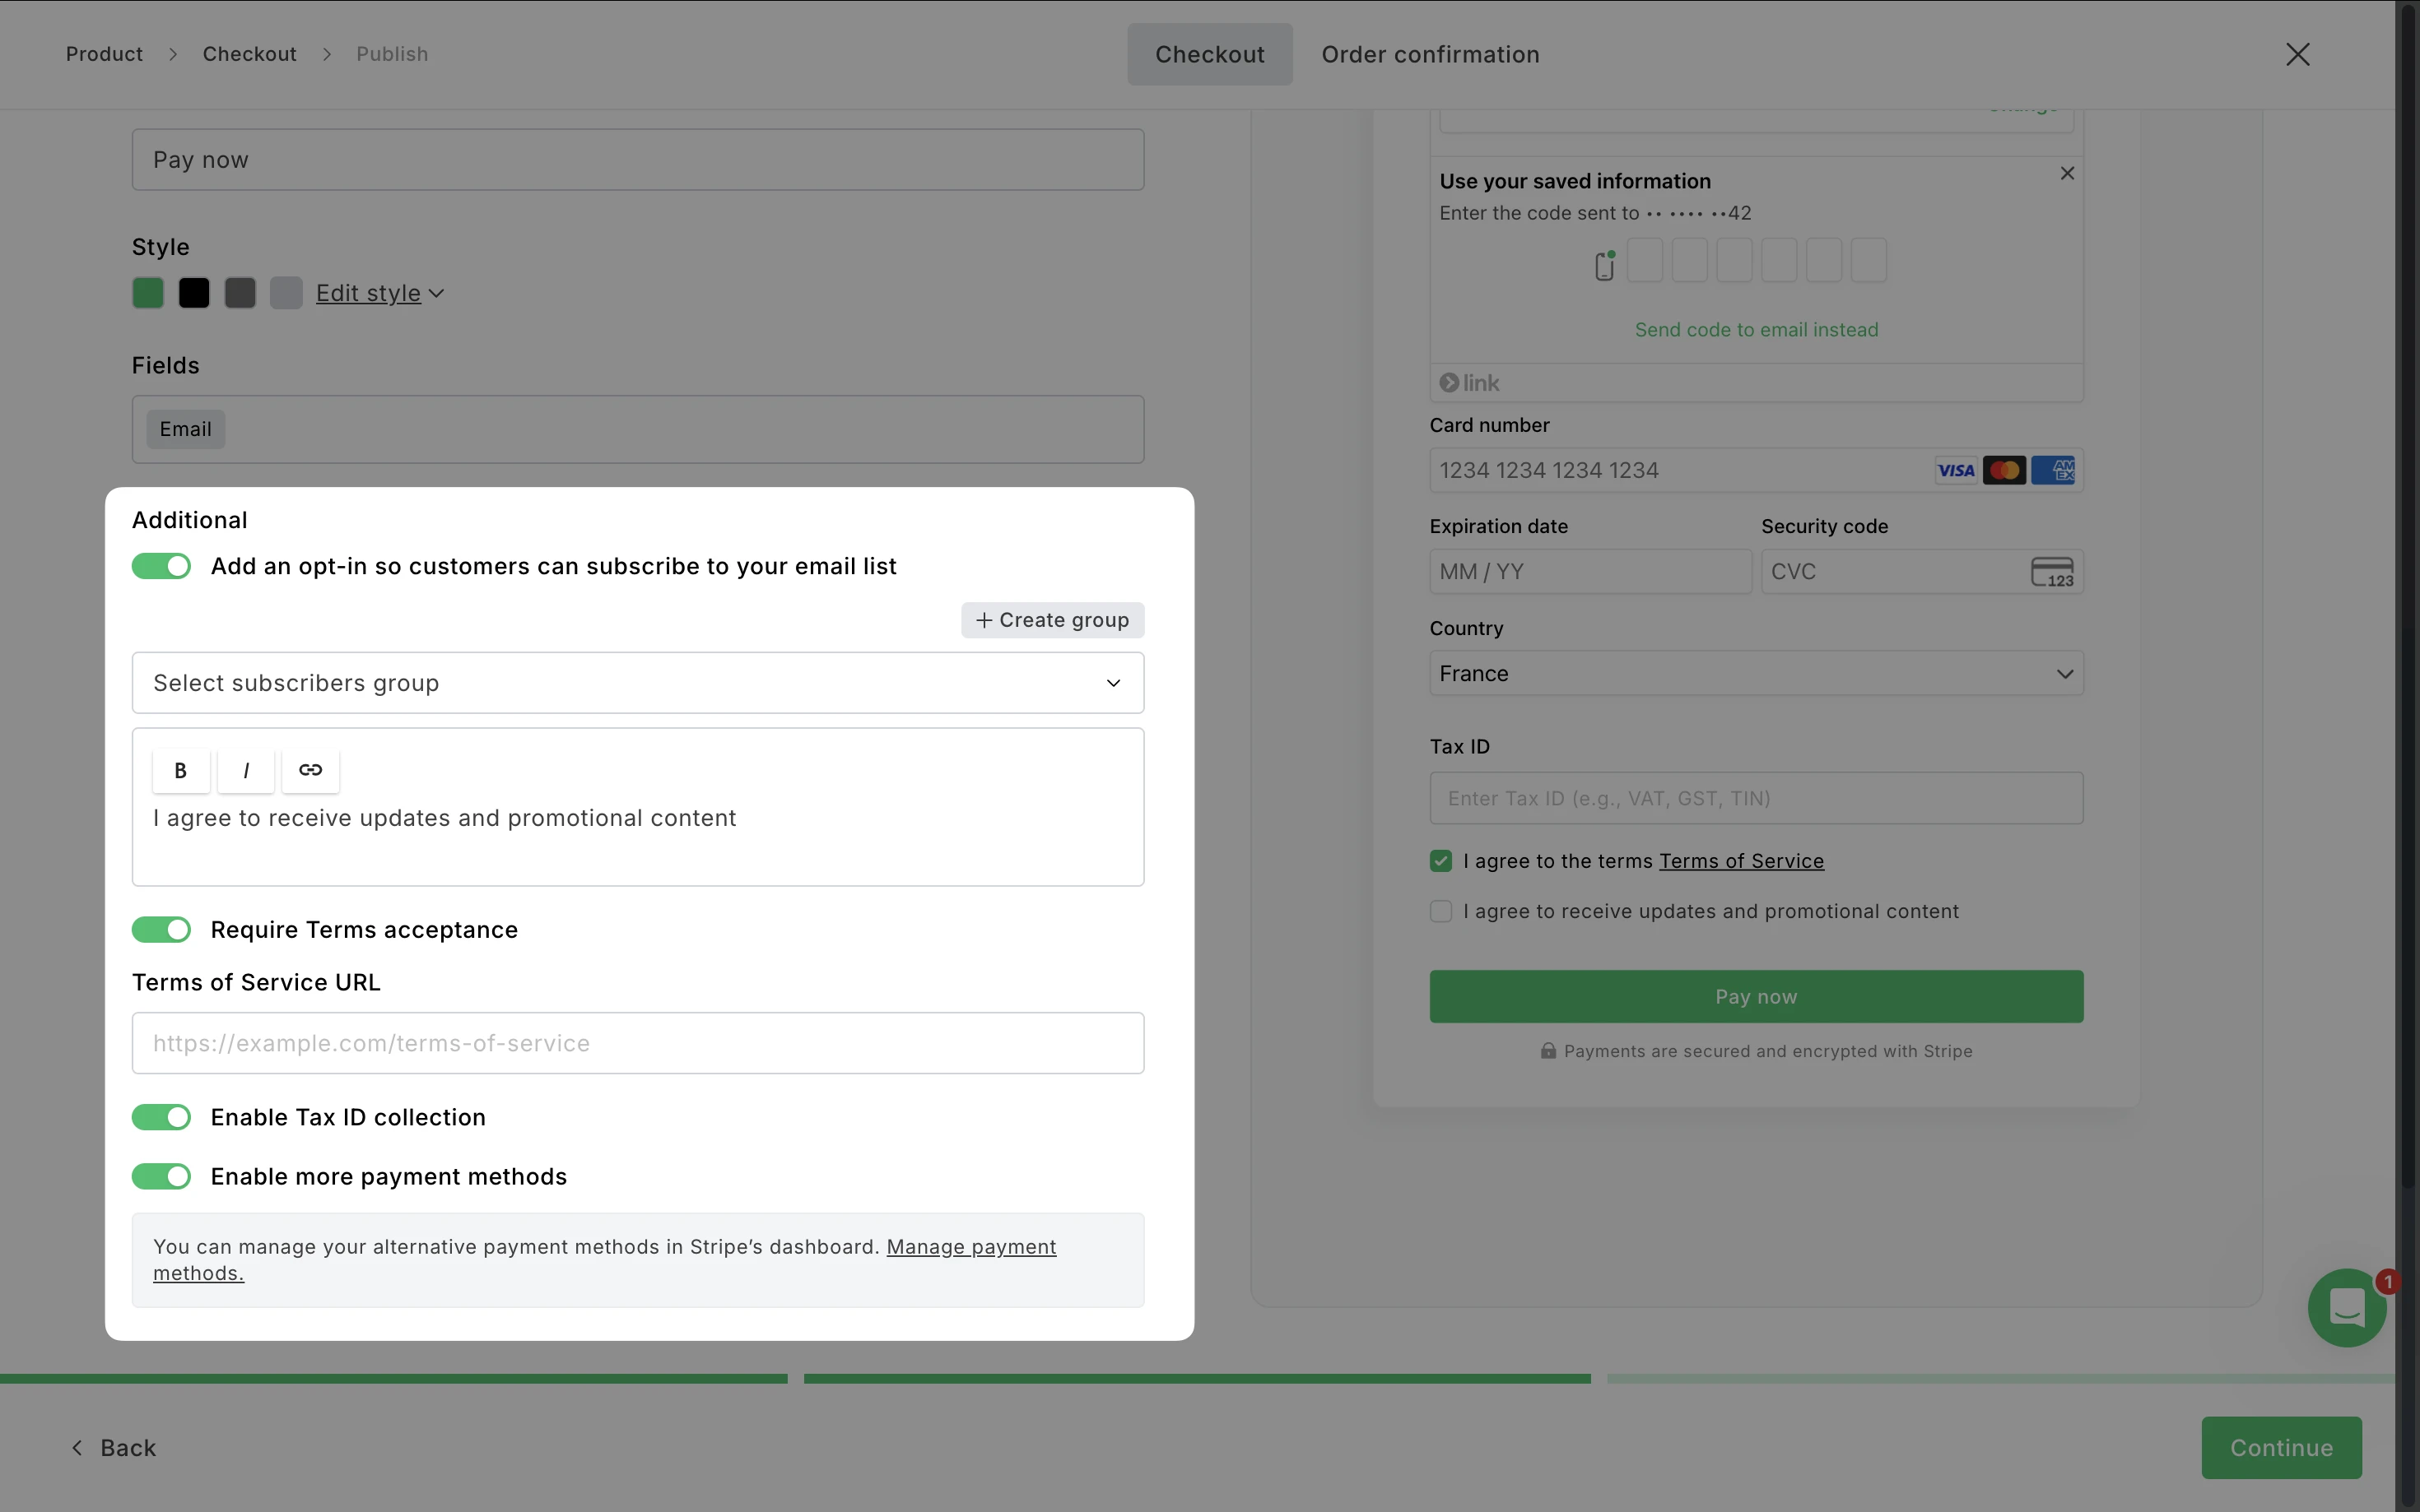Click the Terms of Service URL field
The width and height of the screenshot is (2420, 1512).
(x=638, y=1043)
